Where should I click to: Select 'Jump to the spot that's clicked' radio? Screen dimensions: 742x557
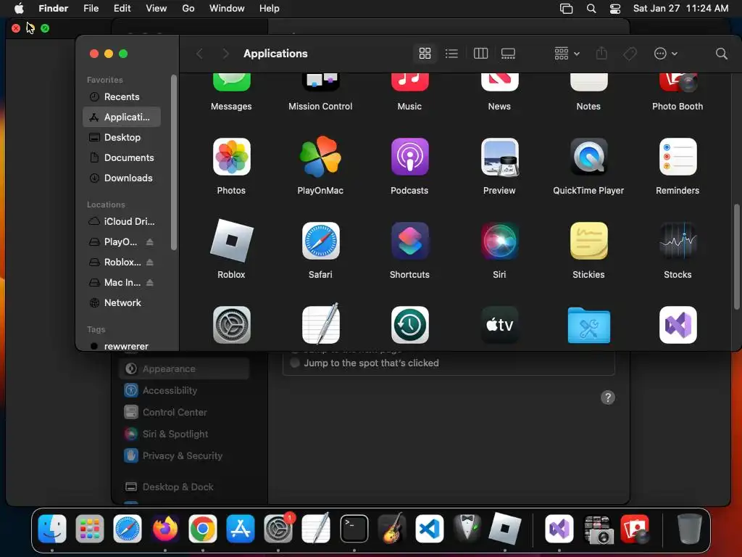(x=295, y=363)
